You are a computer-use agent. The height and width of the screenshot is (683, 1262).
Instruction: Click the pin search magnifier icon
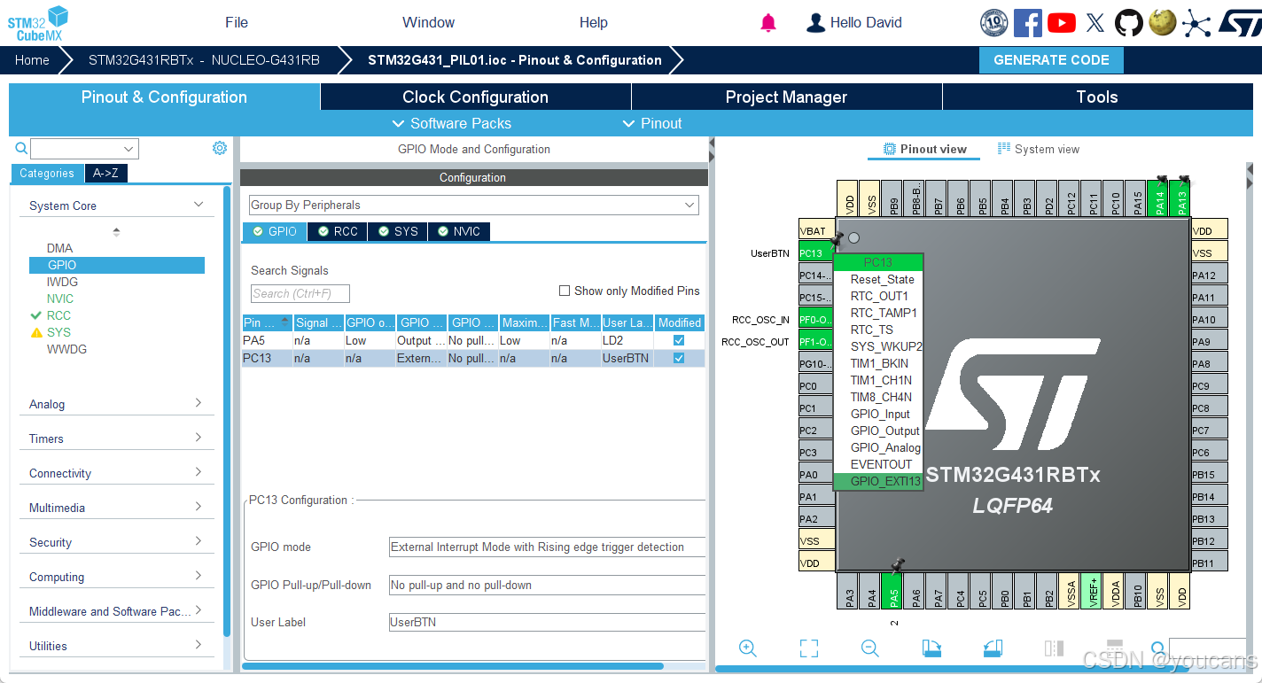coord(1158,648)
